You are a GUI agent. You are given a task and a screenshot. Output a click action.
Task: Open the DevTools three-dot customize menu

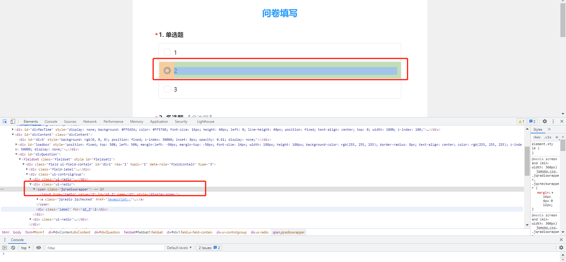pos(553,121)
